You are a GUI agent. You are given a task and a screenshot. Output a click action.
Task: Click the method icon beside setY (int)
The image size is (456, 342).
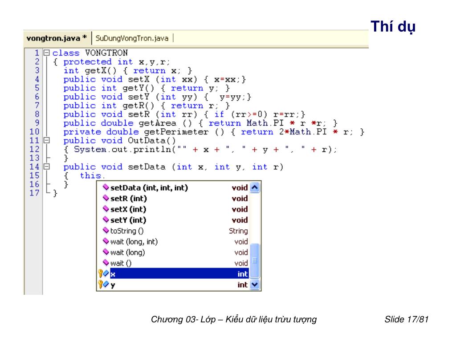tap(106, 220)
